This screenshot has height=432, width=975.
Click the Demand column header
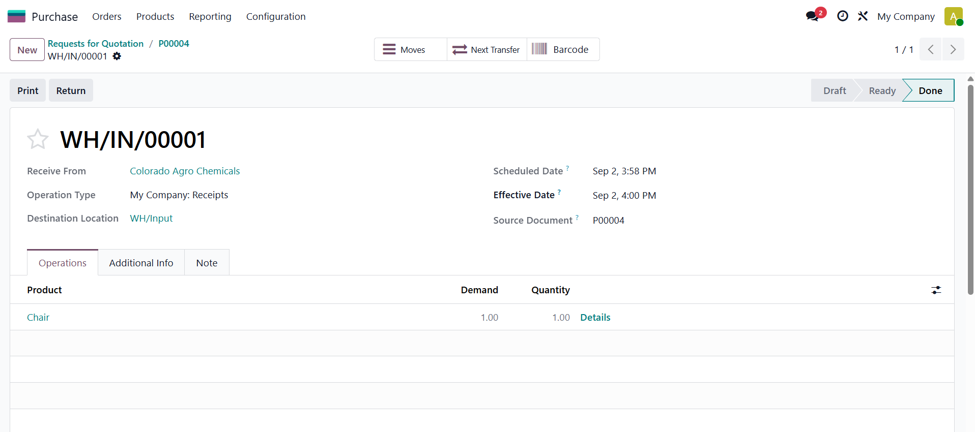click(x=479, y=290)
